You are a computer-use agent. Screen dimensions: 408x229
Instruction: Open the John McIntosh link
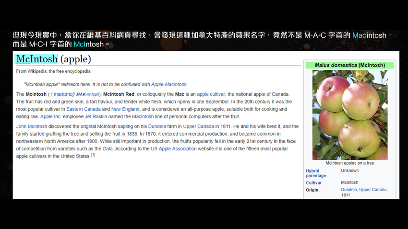(32, 126)
